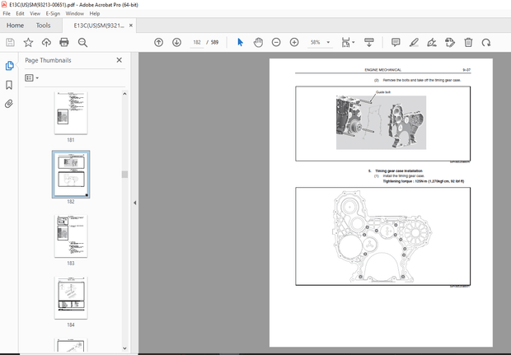
Task: Select page 184 thumbnail
Action: tap(71, 297)
